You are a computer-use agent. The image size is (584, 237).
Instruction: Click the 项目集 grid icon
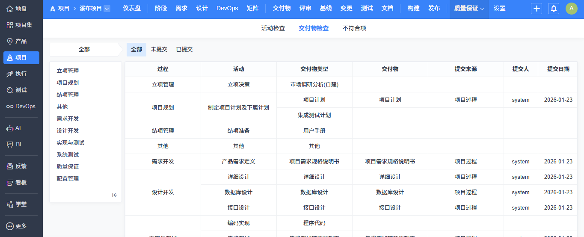click(10, 25)
